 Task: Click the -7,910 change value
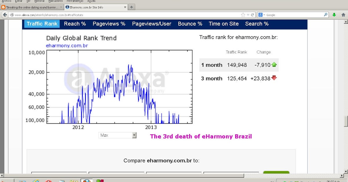point(262,65)
